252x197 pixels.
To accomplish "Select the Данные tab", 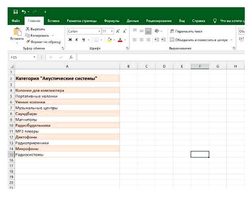I will (133, 21).
